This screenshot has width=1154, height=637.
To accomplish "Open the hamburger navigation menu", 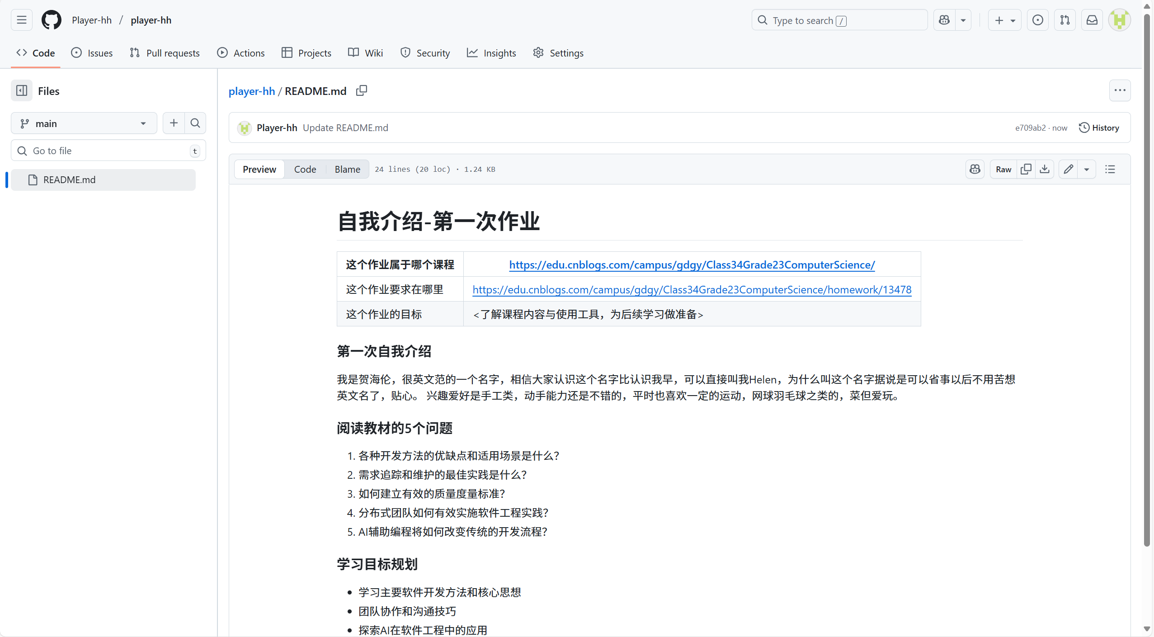I will point(22,20).
